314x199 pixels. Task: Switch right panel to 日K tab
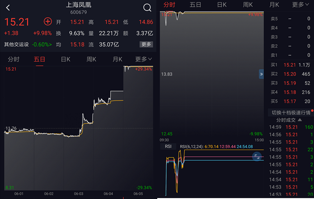pos(222,5)
